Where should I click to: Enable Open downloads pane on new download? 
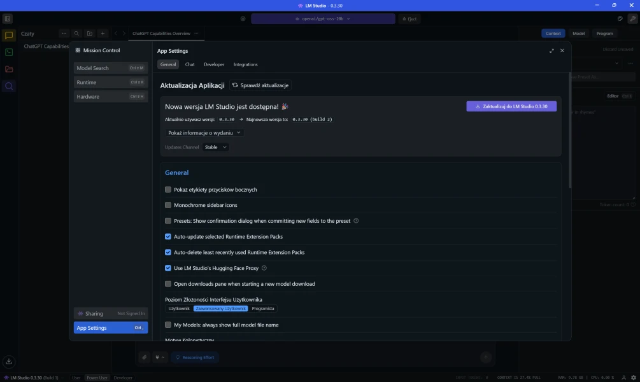pyautogui.click(x=168, y=284)
